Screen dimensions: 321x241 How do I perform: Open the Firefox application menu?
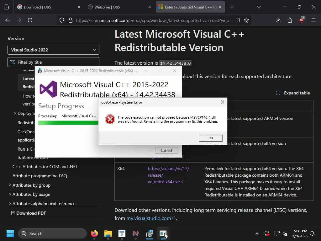313,20
